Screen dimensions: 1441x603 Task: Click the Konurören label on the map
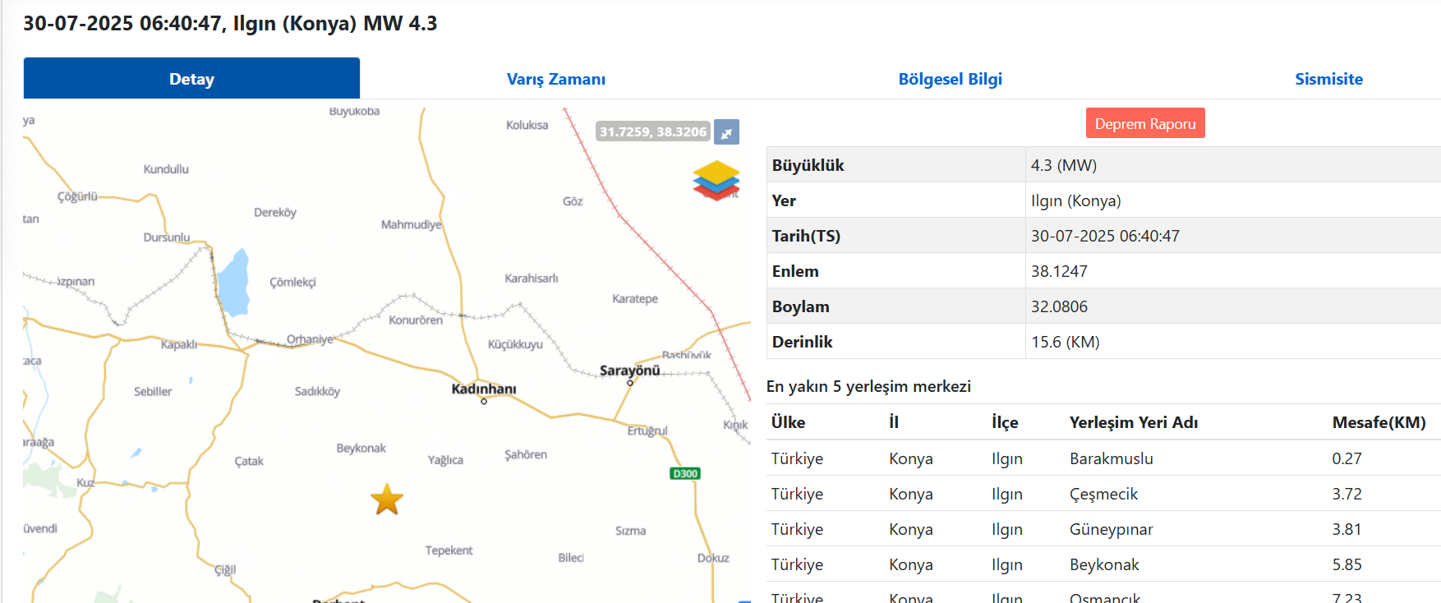click(416, 320)
